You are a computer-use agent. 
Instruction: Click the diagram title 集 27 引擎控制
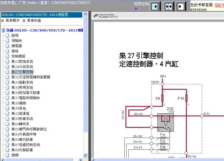[141, 55]
